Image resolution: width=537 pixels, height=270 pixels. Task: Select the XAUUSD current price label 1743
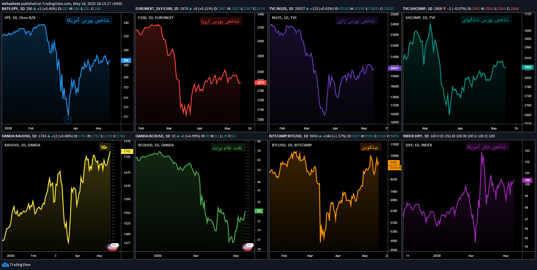(127, 151)
